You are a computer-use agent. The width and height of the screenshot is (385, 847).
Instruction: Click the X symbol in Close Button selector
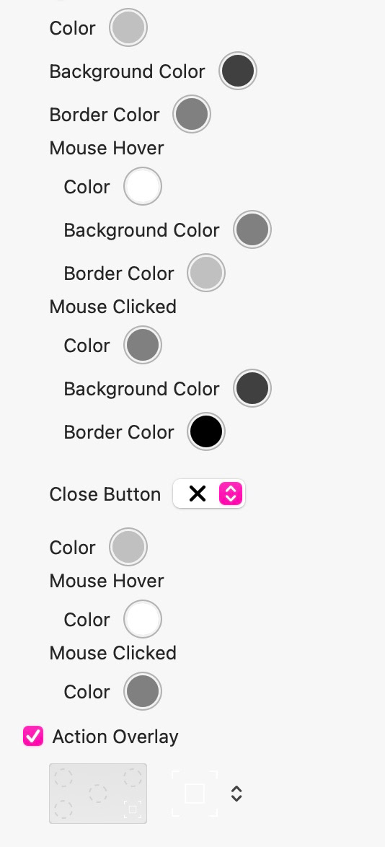click(198, 493)
